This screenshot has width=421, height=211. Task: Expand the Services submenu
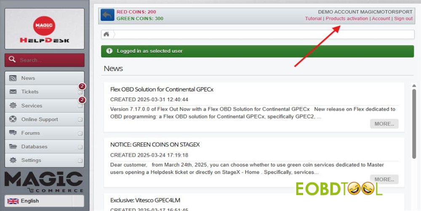[80, 106]
